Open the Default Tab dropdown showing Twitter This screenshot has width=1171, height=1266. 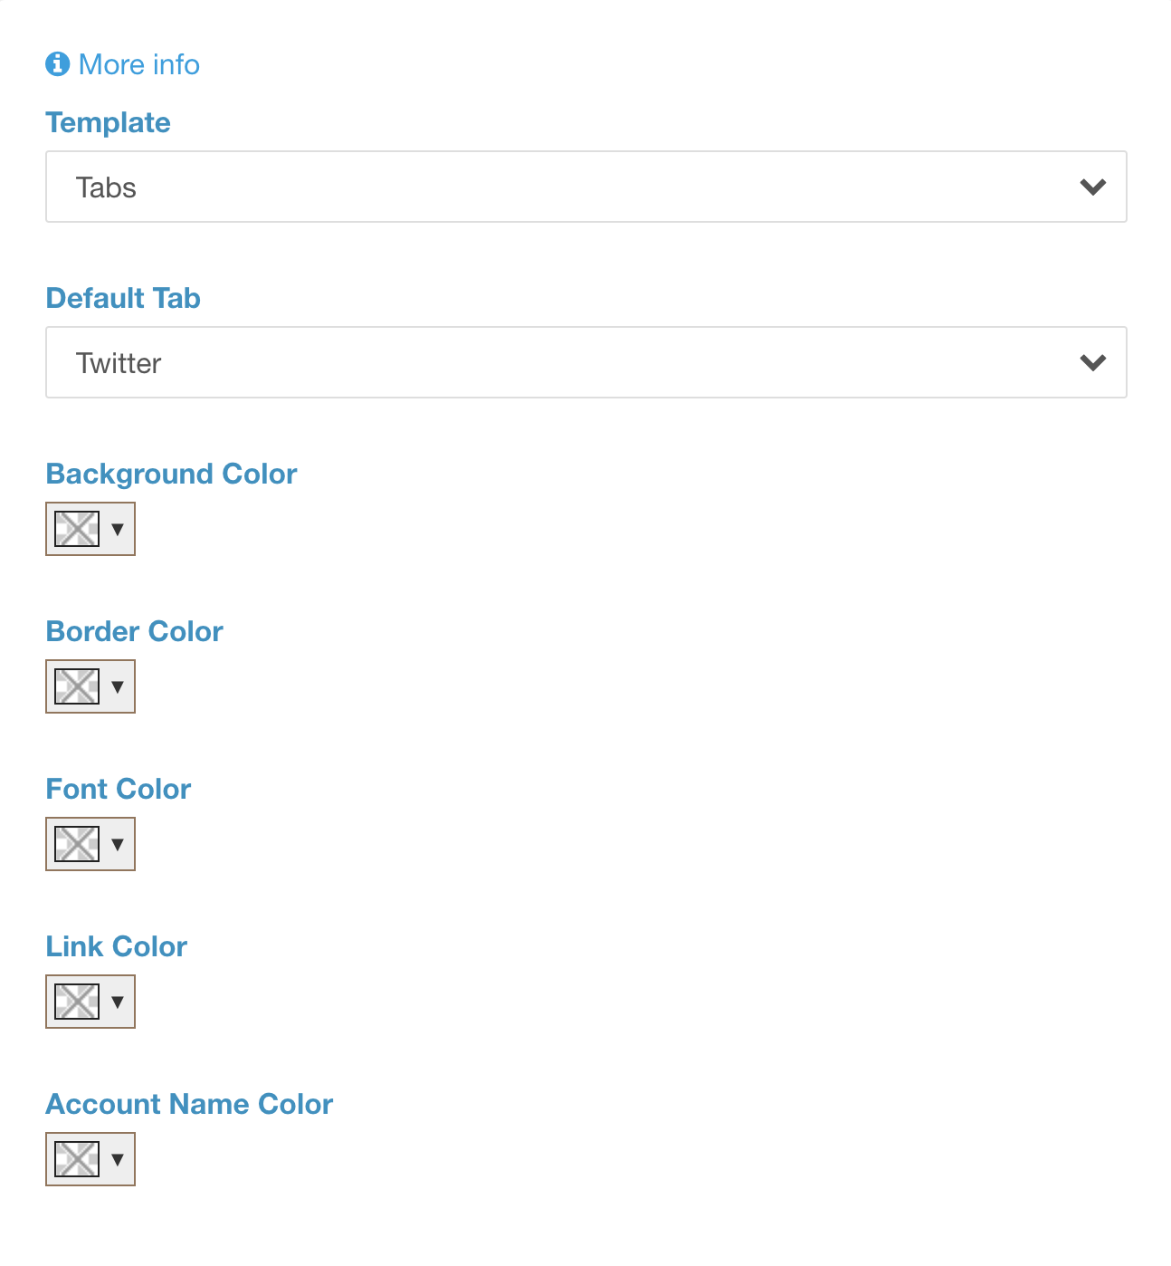coord(585,362)
